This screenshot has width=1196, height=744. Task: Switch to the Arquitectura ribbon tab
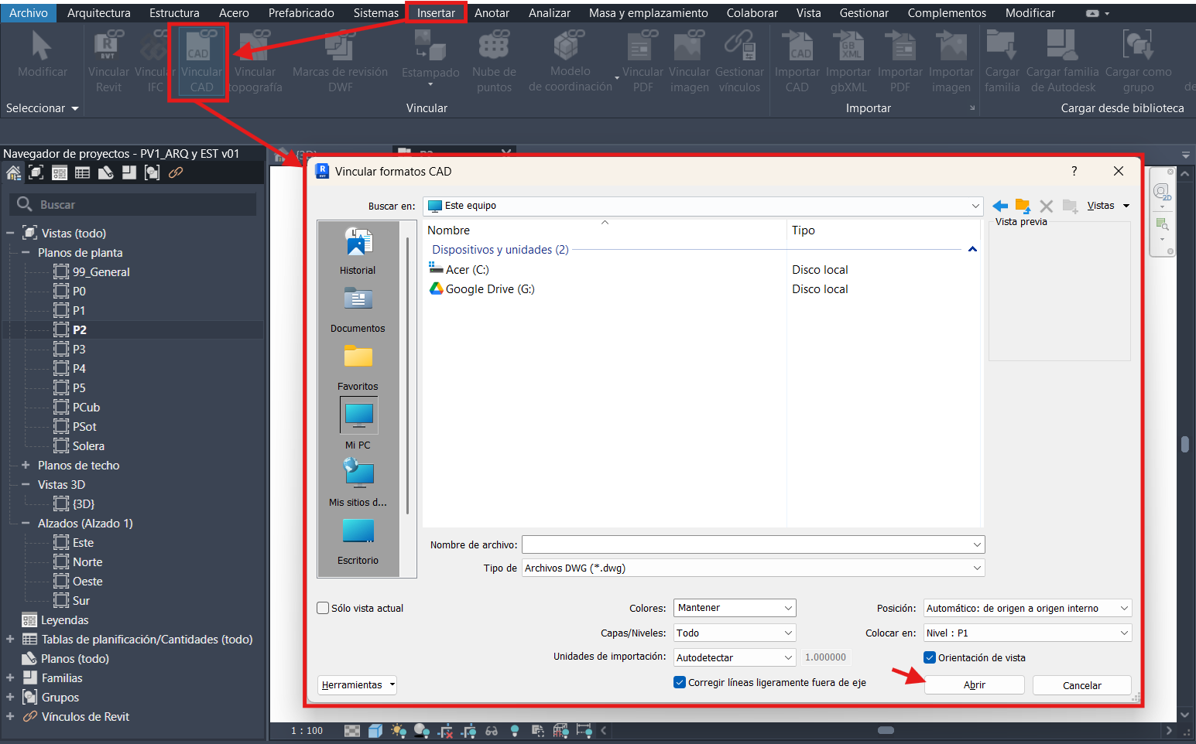(x=99, y=13)
